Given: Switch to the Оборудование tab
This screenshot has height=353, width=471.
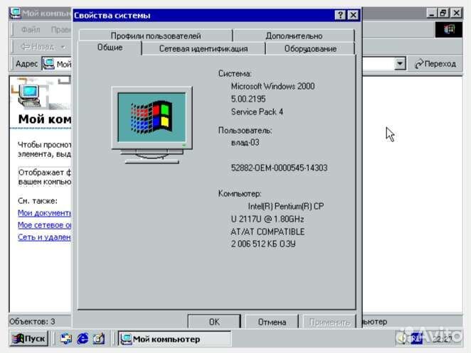Looking at the screenshot, I should [x=310, y=48].
